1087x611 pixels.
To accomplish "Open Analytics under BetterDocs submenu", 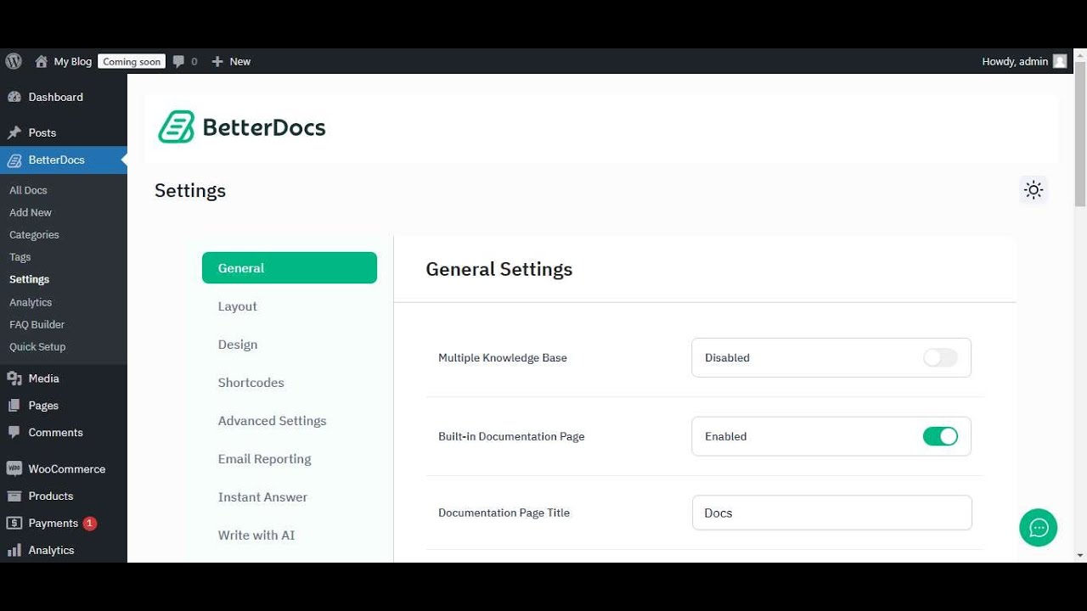I will (x=31, y=302).
